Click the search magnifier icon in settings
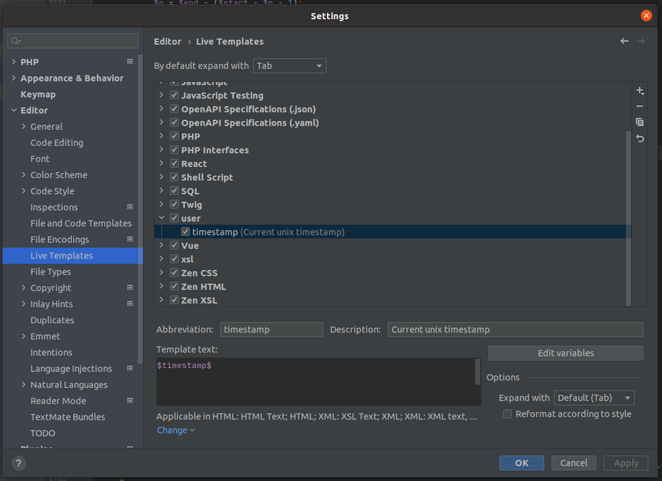 point(16,40)
